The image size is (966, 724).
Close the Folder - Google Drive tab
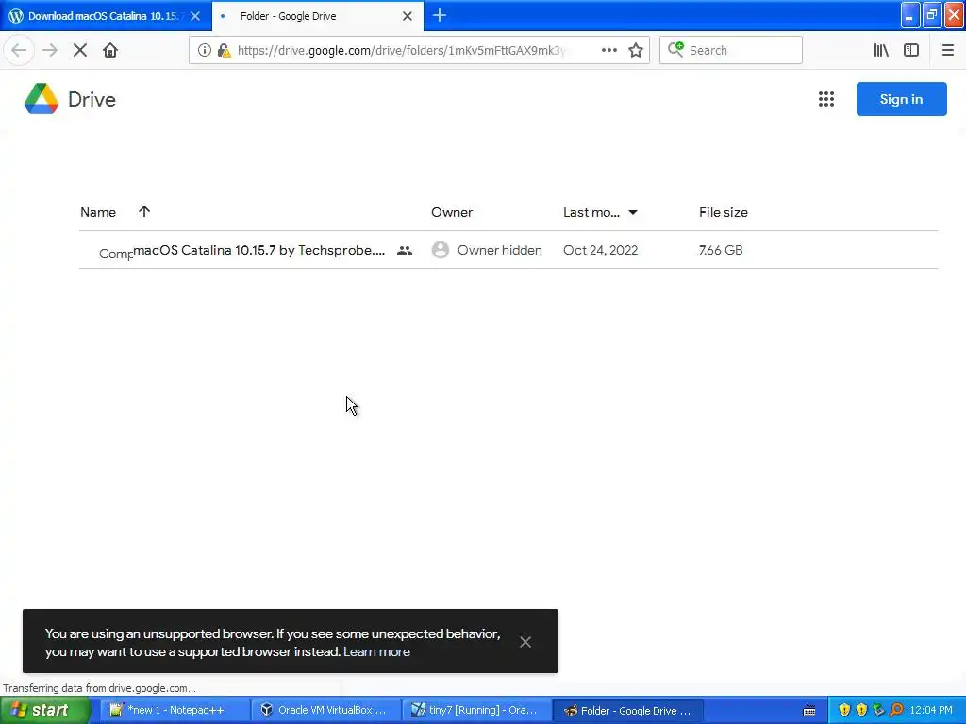pyautogui.click(x=408, y=16)
